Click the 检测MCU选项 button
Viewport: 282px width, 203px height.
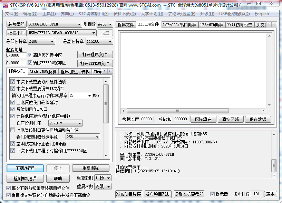coord(25,179)
